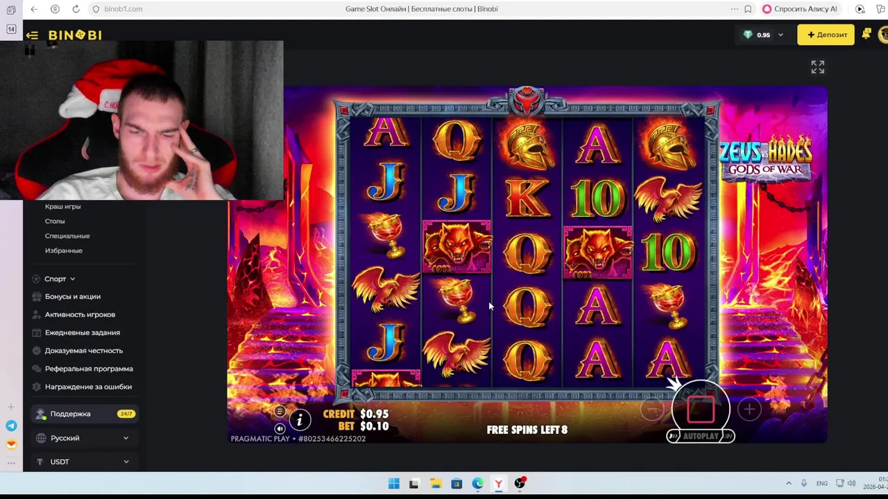The width and height of the screenshot is (888, 499).
Task: Open the notifications bell
Action: (x=866, y=34)
